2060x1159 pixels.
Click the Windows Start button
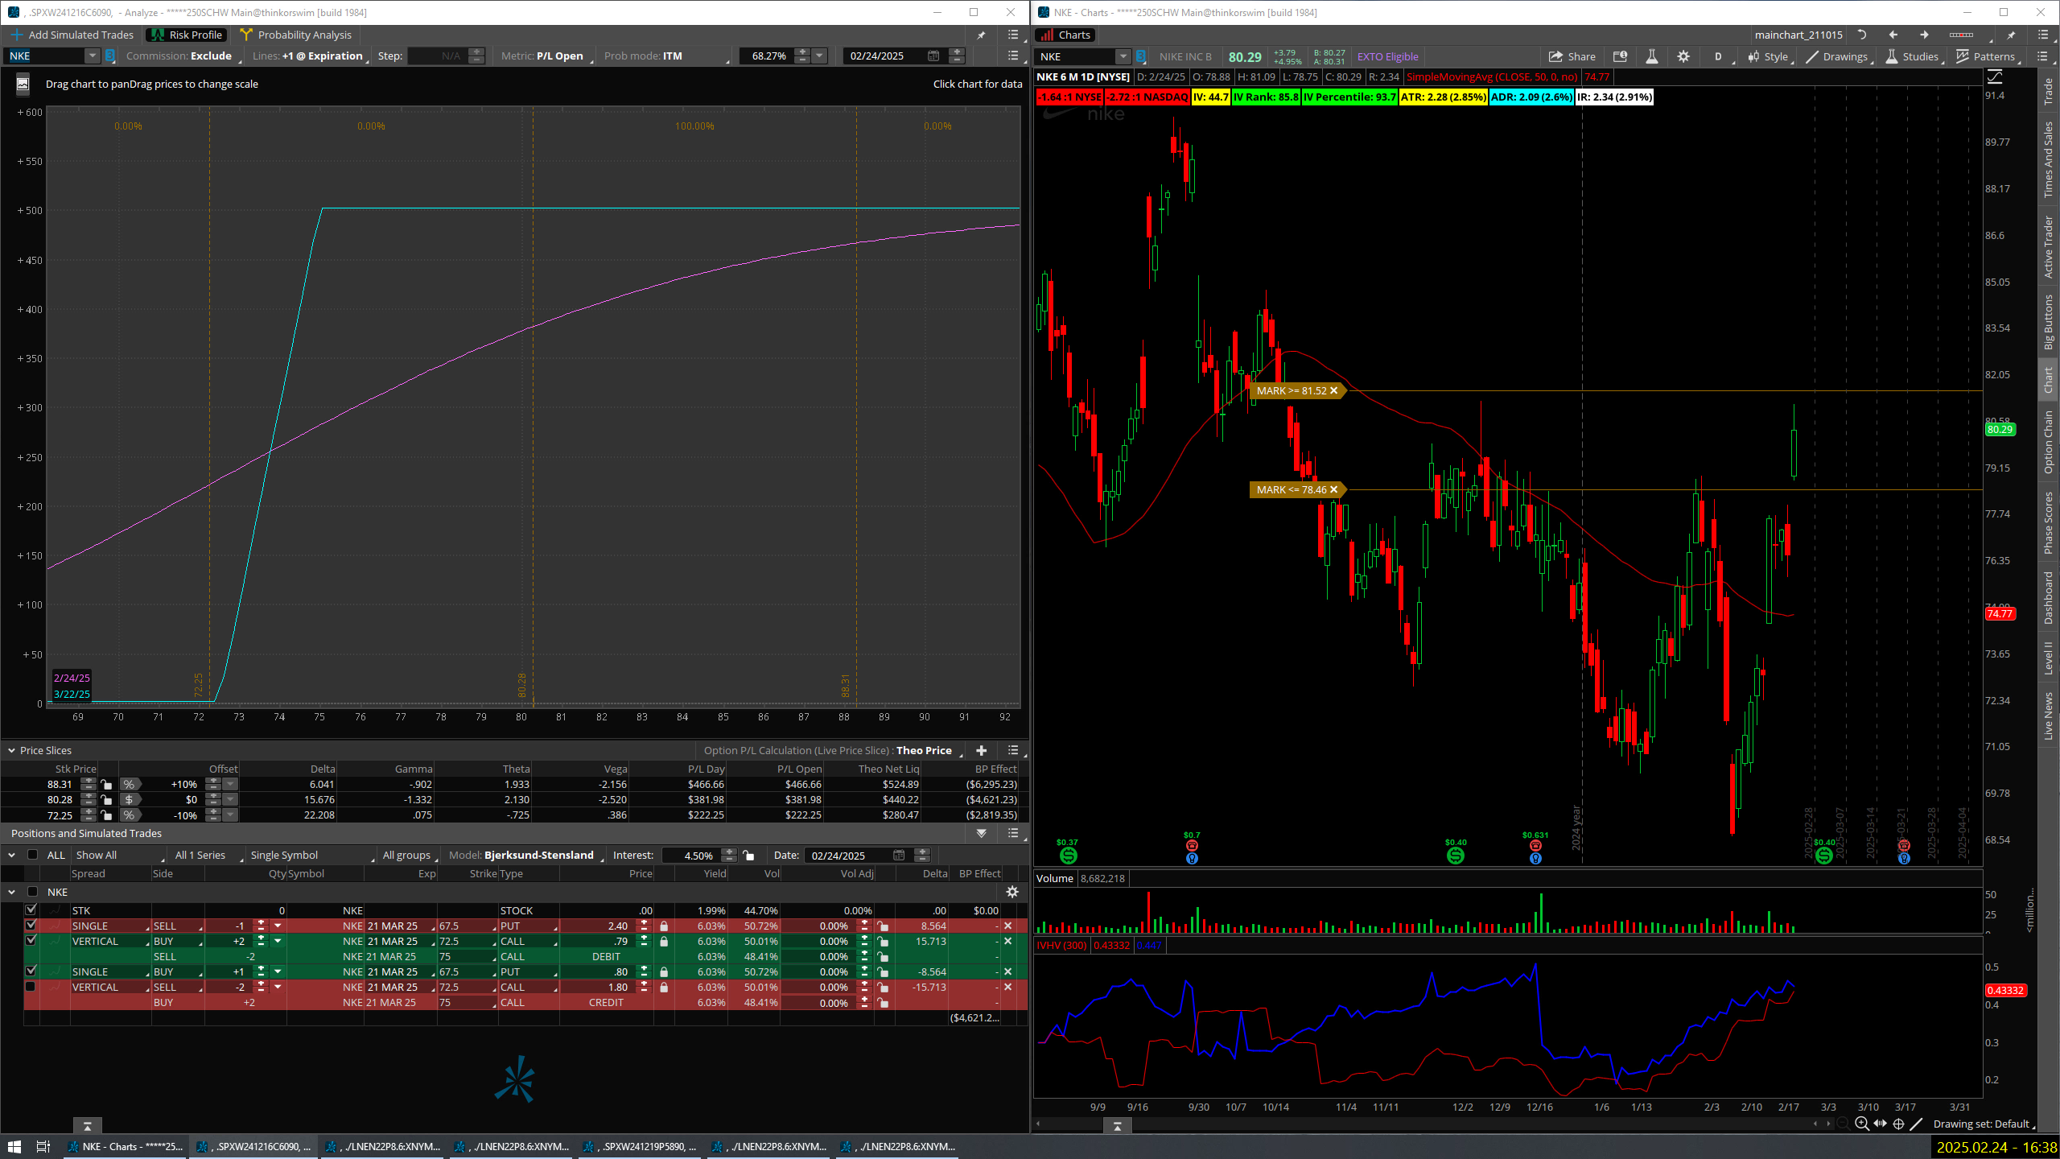(x=13, y=1146)
